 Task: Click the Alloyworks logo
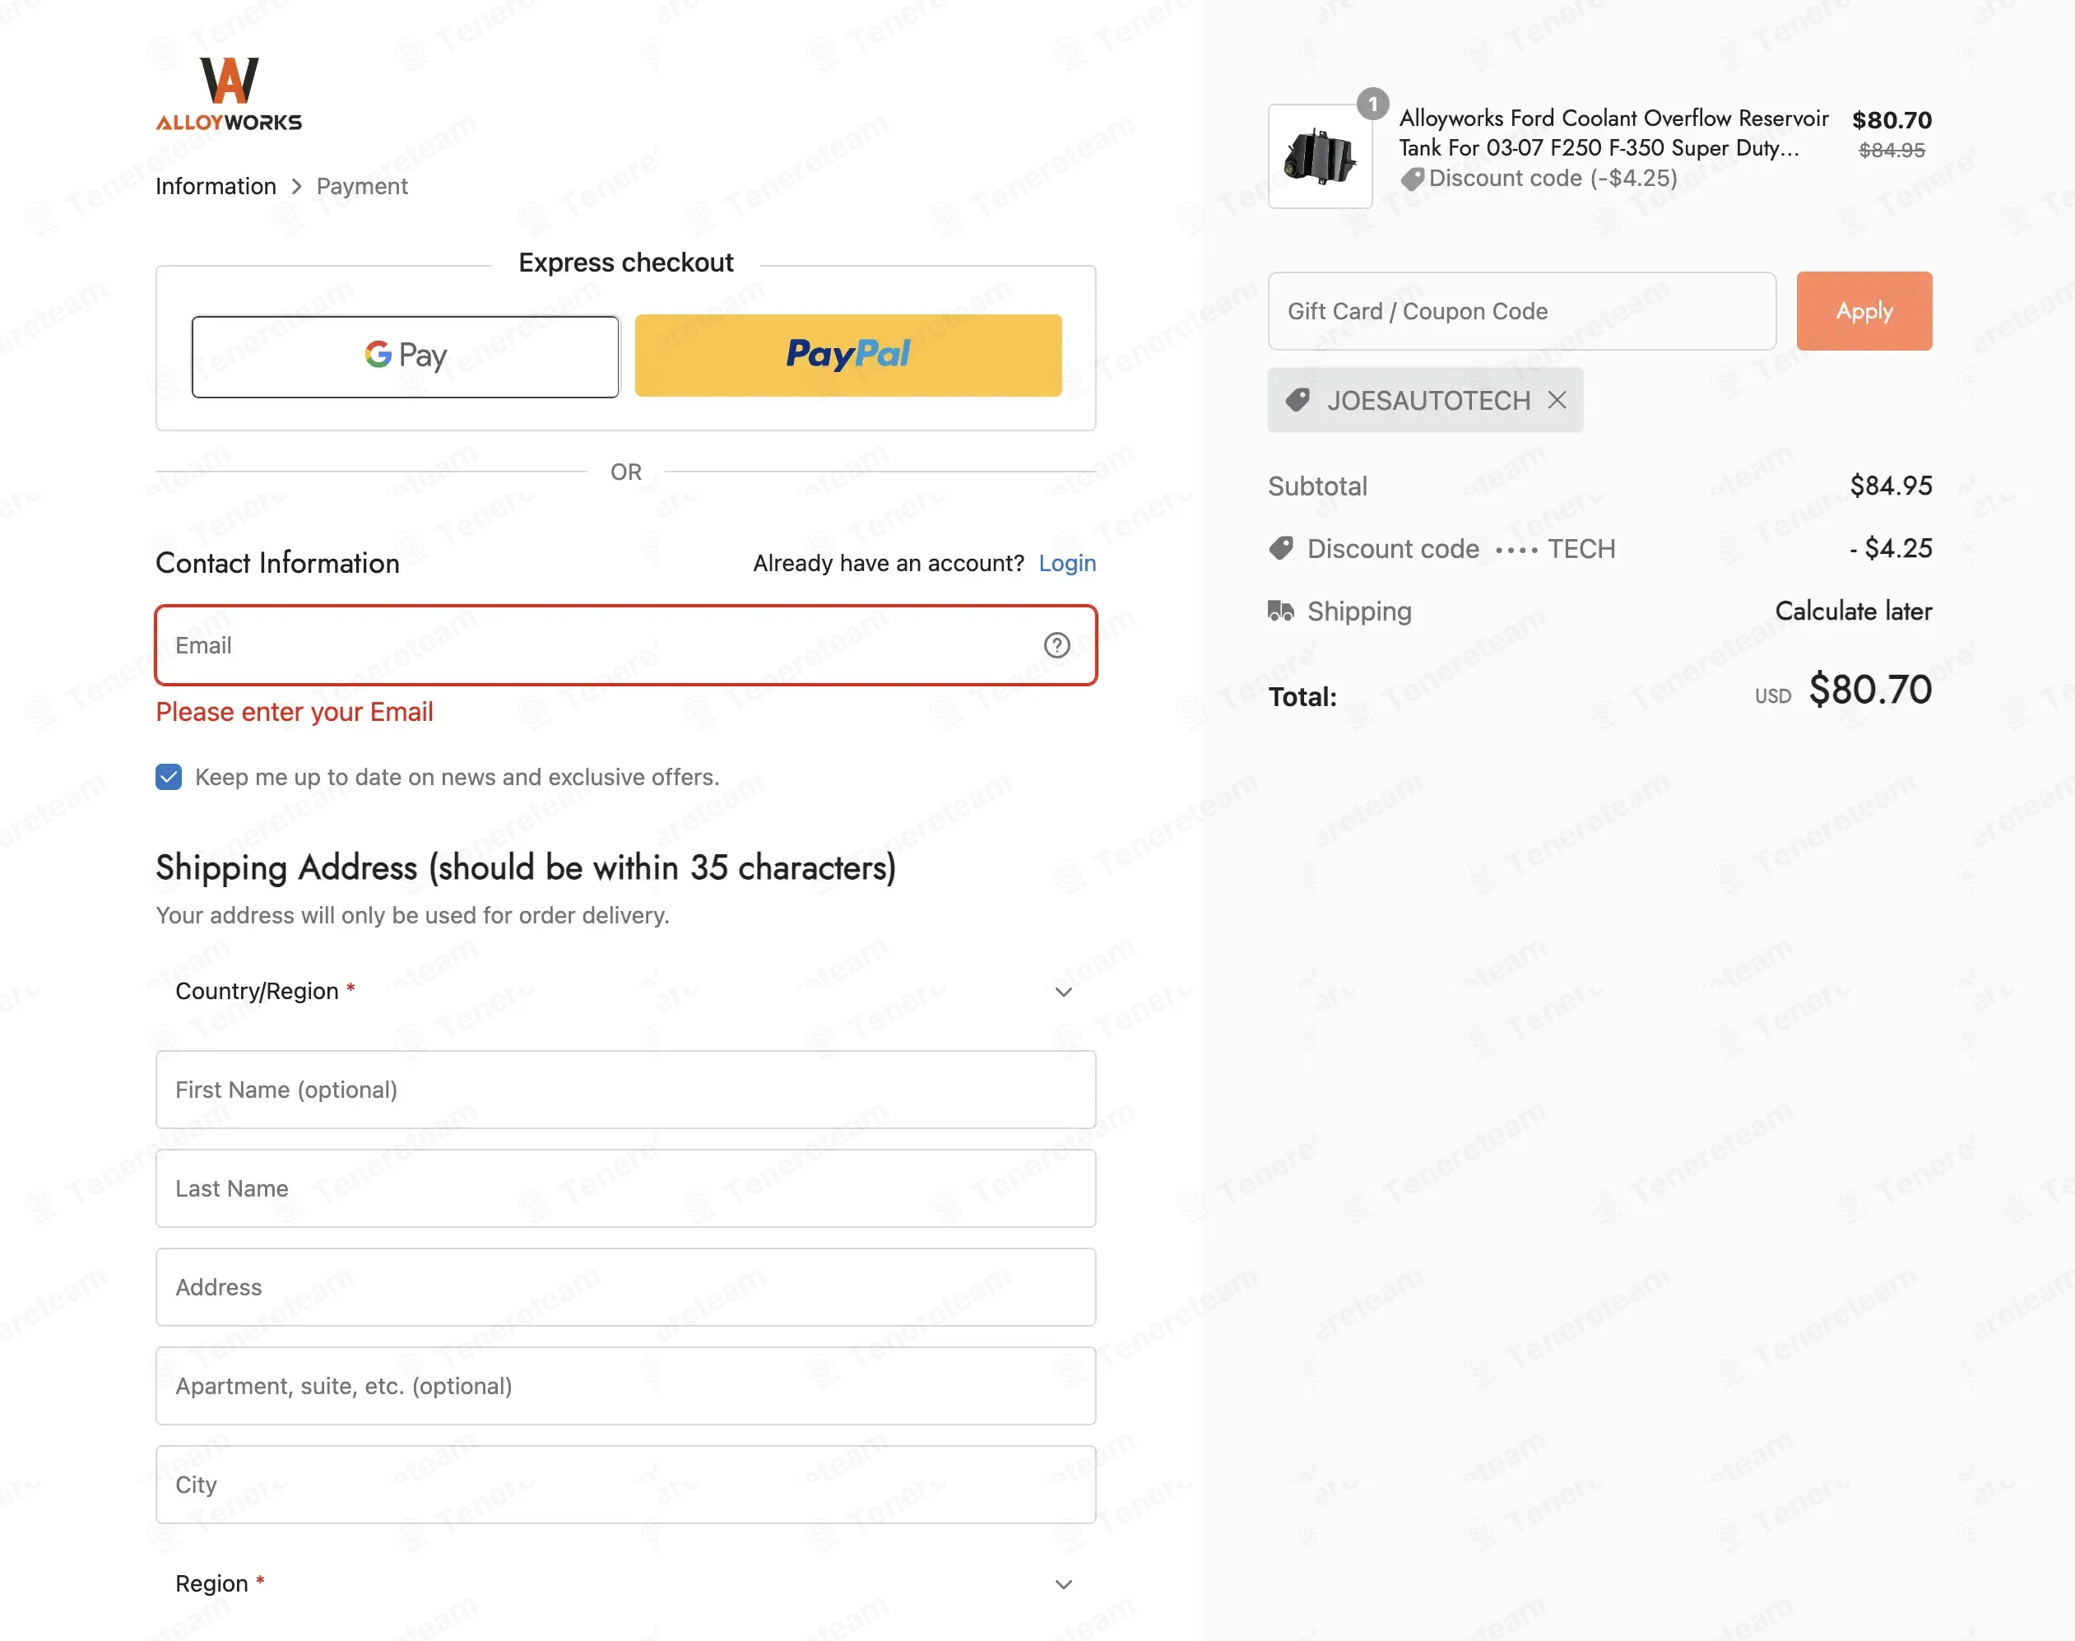point(229,93)
